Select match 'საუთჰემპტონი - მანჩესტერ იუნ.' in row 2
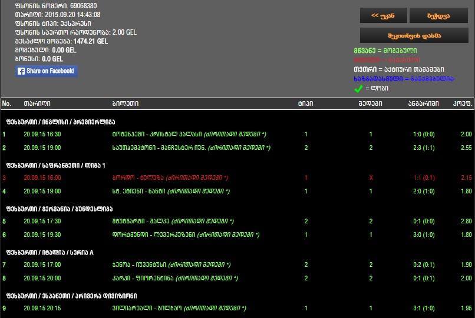The height and width of the screenshot is (318, 475). pos(159,148)
